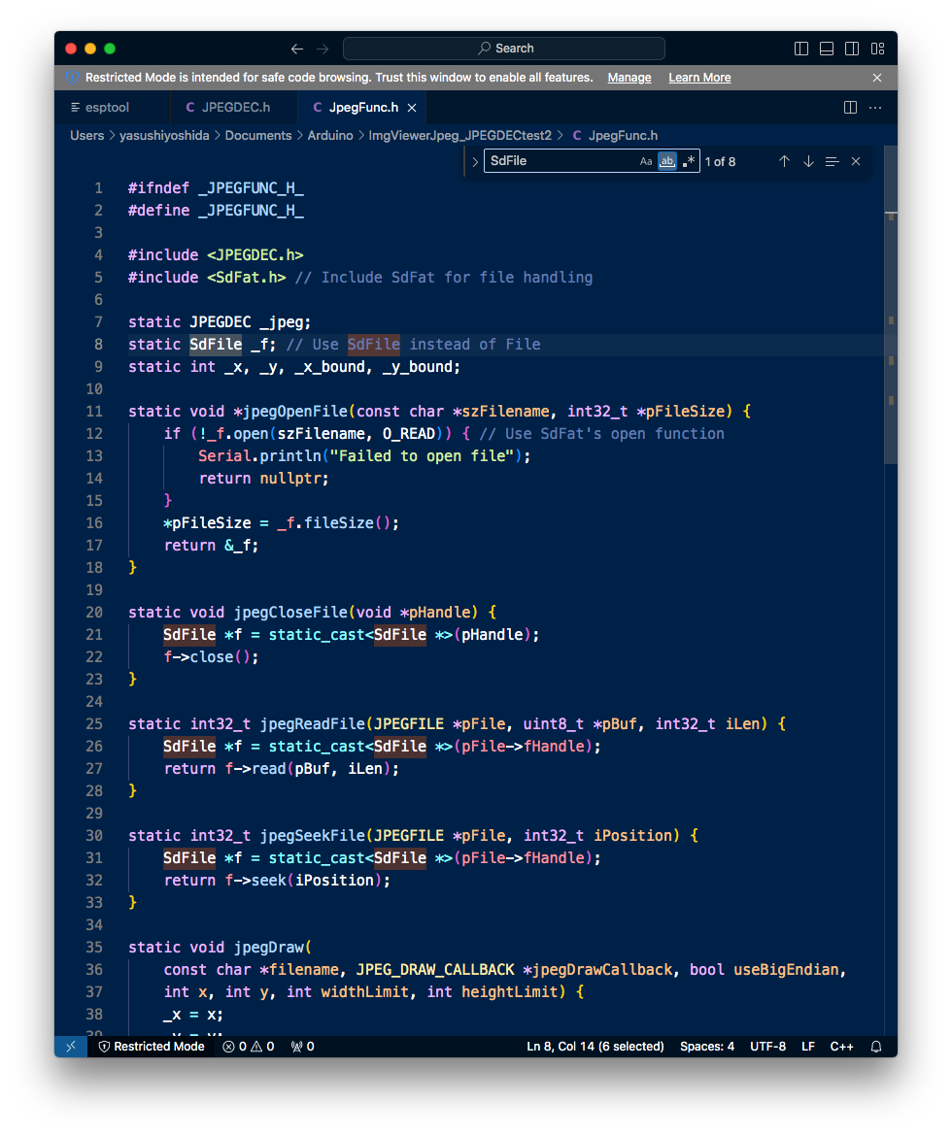Close the JpegFunc.h tab
Viewport: 952px width, 1135px height.
pos(412,107)
